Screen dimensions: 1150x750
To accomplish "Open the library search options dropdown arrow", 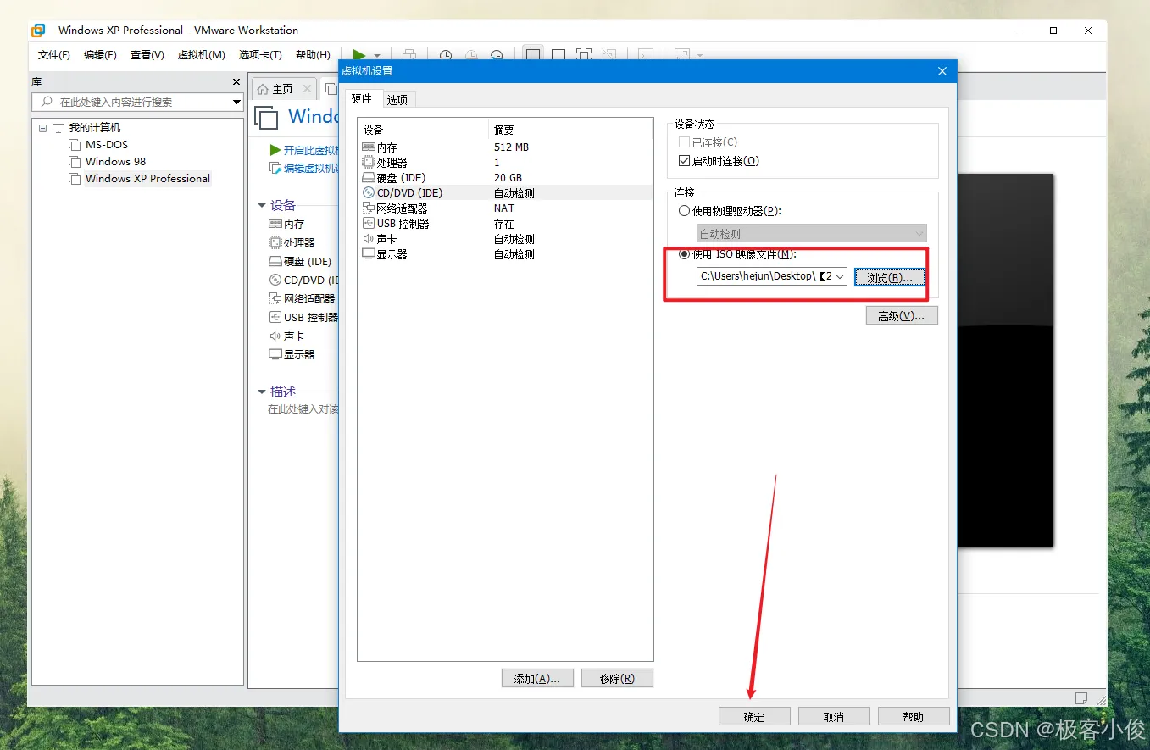I will coord(236,102).
